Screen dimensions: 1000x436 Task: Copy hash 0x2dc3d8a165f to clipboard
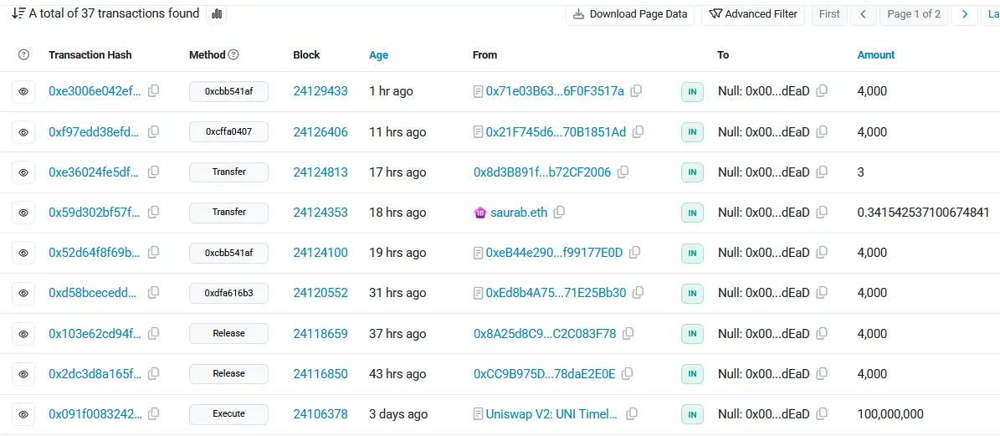point(154,373)
